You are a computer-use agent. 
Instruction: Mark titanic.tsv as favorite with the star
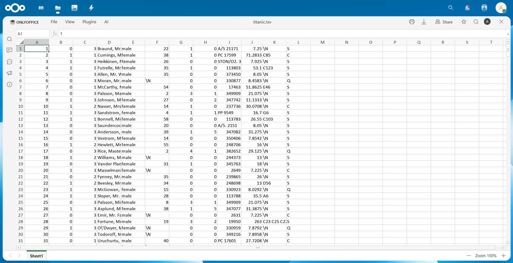(x=464, y=22)
